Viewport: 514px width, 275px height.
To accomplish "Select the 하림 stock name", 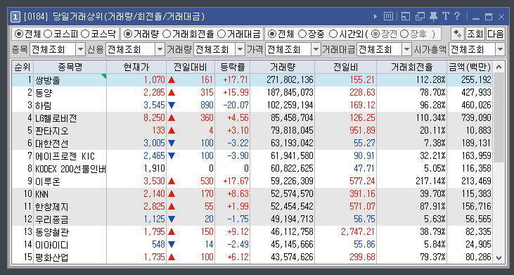I will pyautogui.click(x=44, y=105).
